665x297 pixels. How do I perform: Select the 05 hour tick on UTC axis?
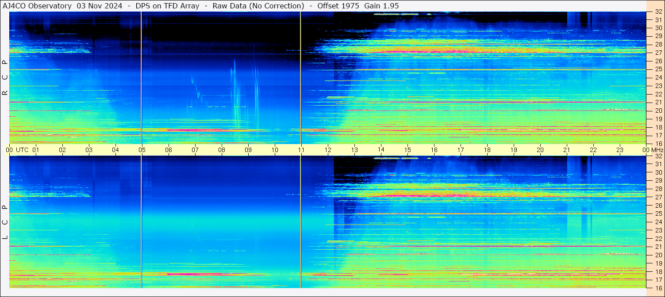pyautogui.click(x=142, y=150)
